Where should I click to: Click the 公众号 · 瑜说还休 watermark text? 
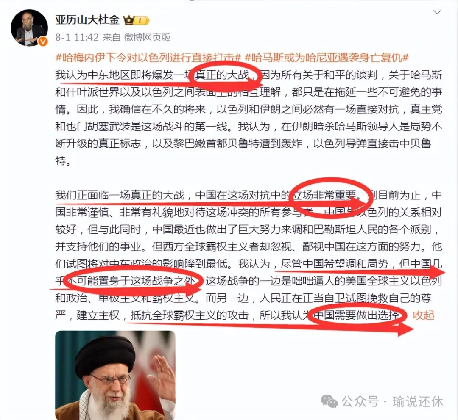(x=392, y=402)
